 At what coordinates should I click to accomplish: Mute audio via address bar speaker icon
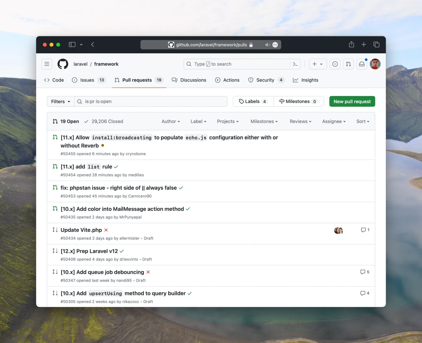point(267,45)
